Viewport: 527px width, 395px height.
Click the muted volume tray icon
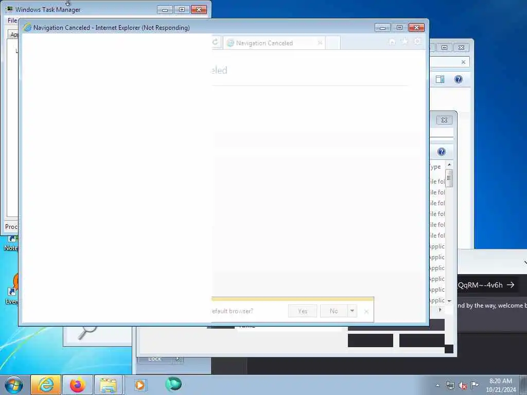tap(463, 386)
